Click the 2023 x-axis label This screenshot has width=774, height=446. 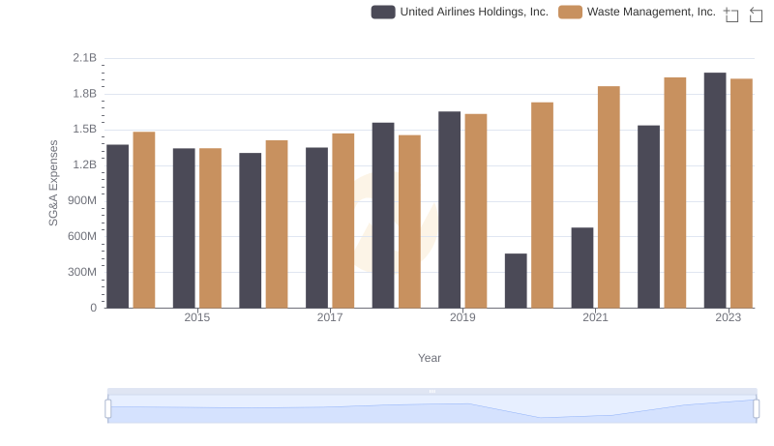coord(729,317)
